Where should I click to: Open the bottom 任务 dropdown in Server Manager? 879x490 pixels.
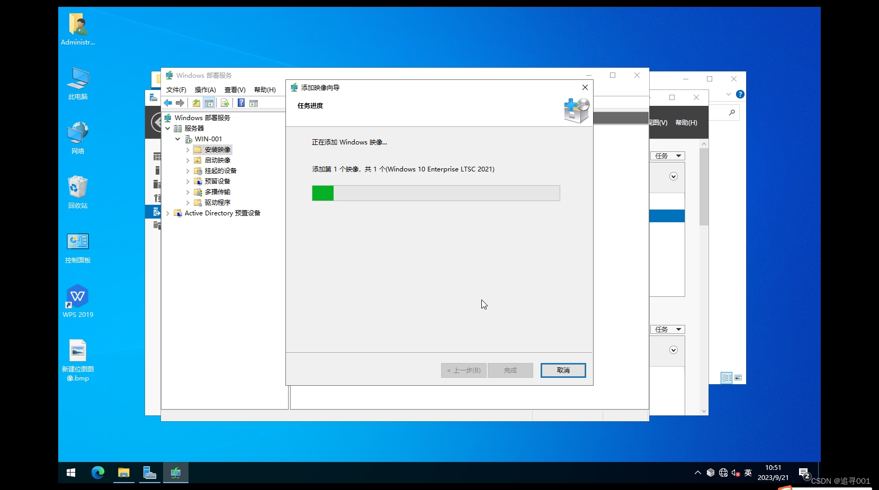(668, 330)
